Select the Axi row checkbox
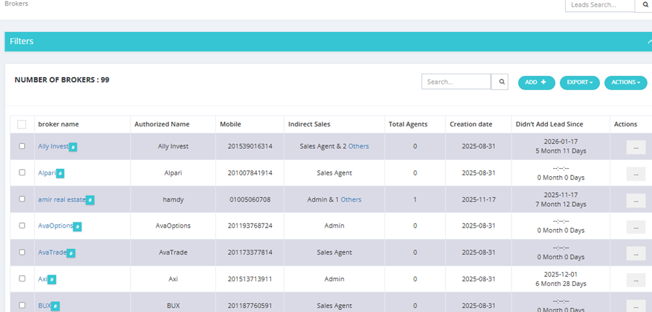652x312 pixels. point(22,279)
